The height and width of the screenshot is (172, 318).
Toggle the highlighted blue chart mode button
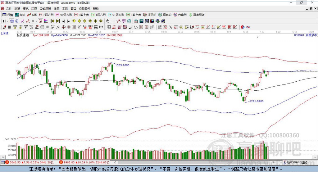click(x=12, y=21)
